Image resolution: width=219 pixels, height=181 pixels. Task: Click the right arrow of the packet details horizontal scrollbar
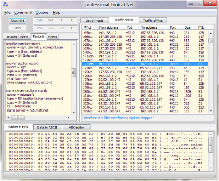point(68,118)
